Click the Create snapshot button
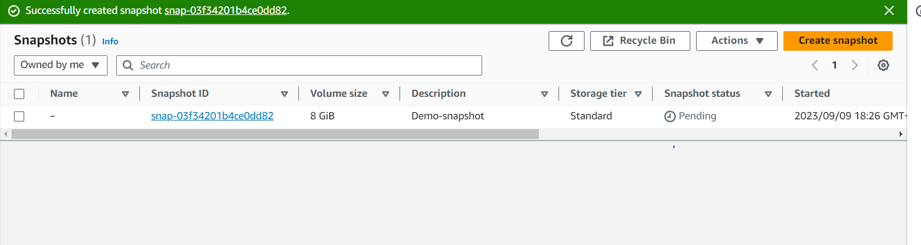 pyautogui.click(x=838, y=41)
